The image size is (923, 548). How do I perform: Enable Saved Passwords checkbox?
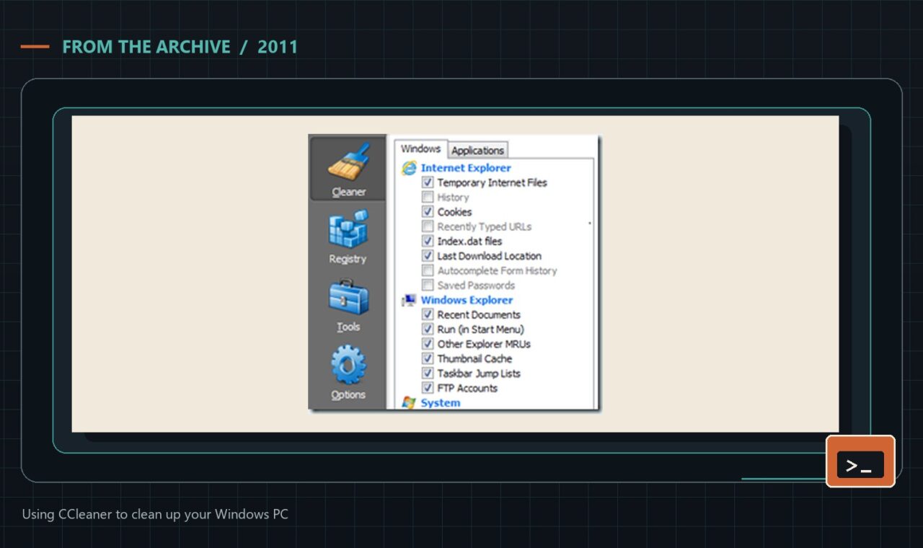(428, 286)
